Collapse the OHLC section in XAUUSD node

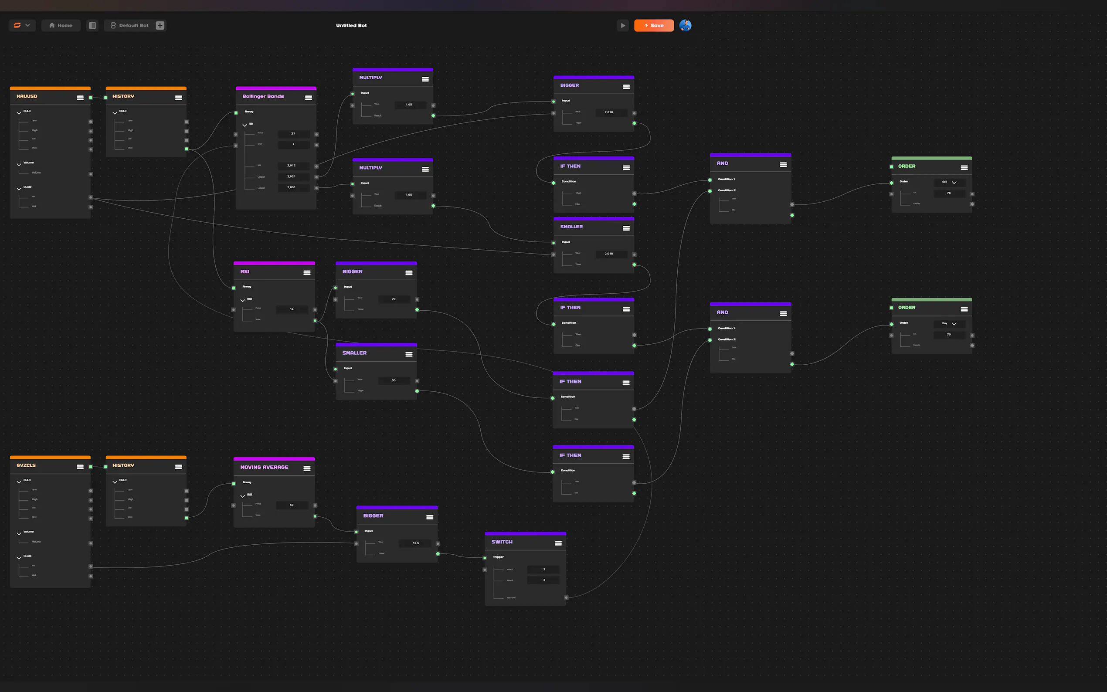[19, 112]
